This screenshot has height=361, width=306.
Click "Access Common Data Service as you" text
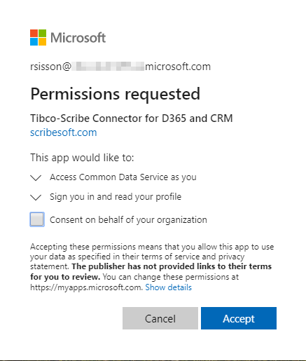click(123, 177)
